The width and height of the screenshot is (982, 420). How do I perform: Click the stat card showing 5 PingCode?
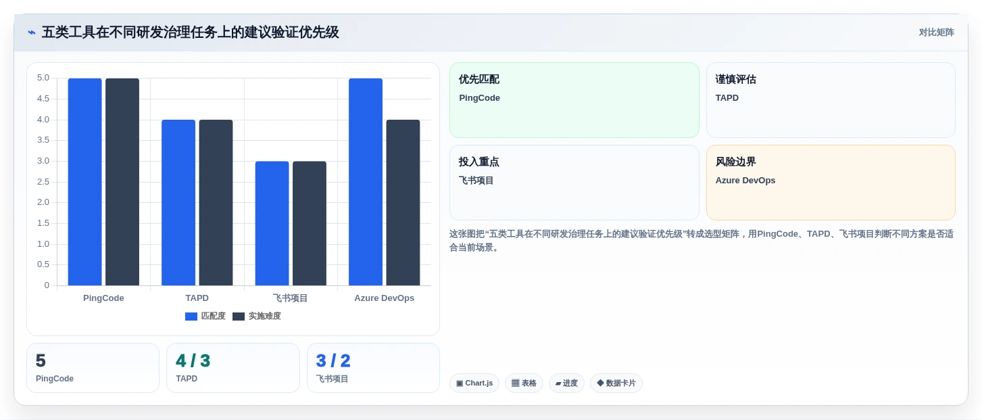pos(93,368)
